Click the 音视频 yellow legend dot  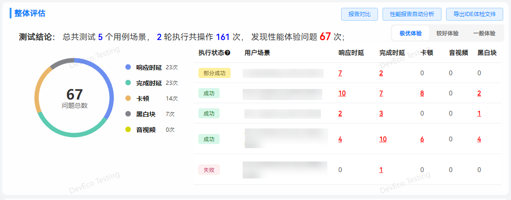[x=128, y=129]
